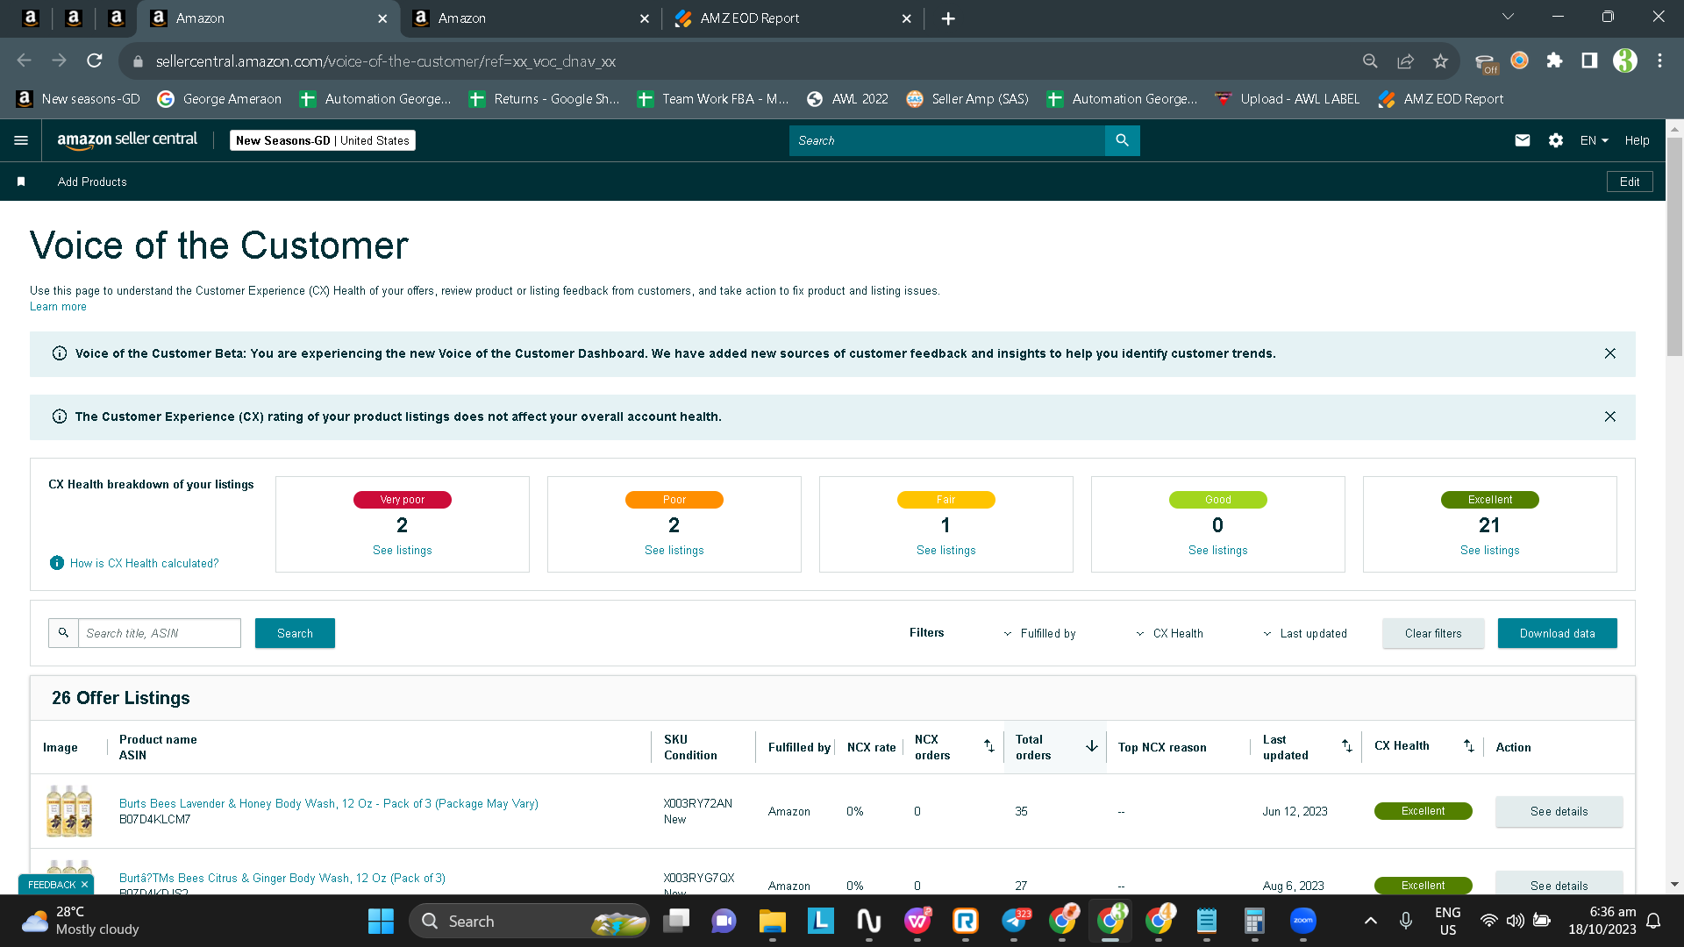Open the Windows Start menu
The width and height of the screenshot is (1684, 947).
(381, 921)
